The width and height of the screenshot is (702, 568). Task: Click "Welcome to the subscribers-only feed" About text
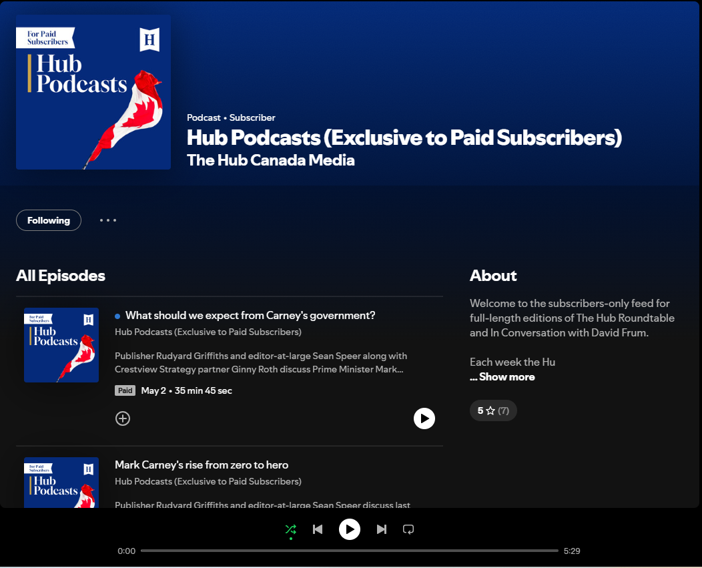(572, 318)
